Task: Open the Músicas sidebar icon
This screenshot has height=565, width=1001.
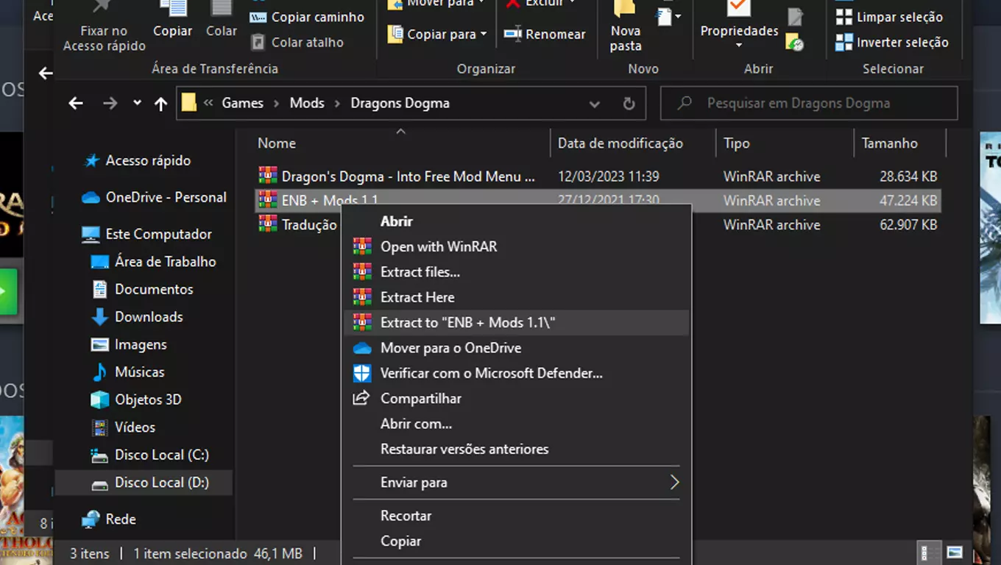Action: click(99, 372)
